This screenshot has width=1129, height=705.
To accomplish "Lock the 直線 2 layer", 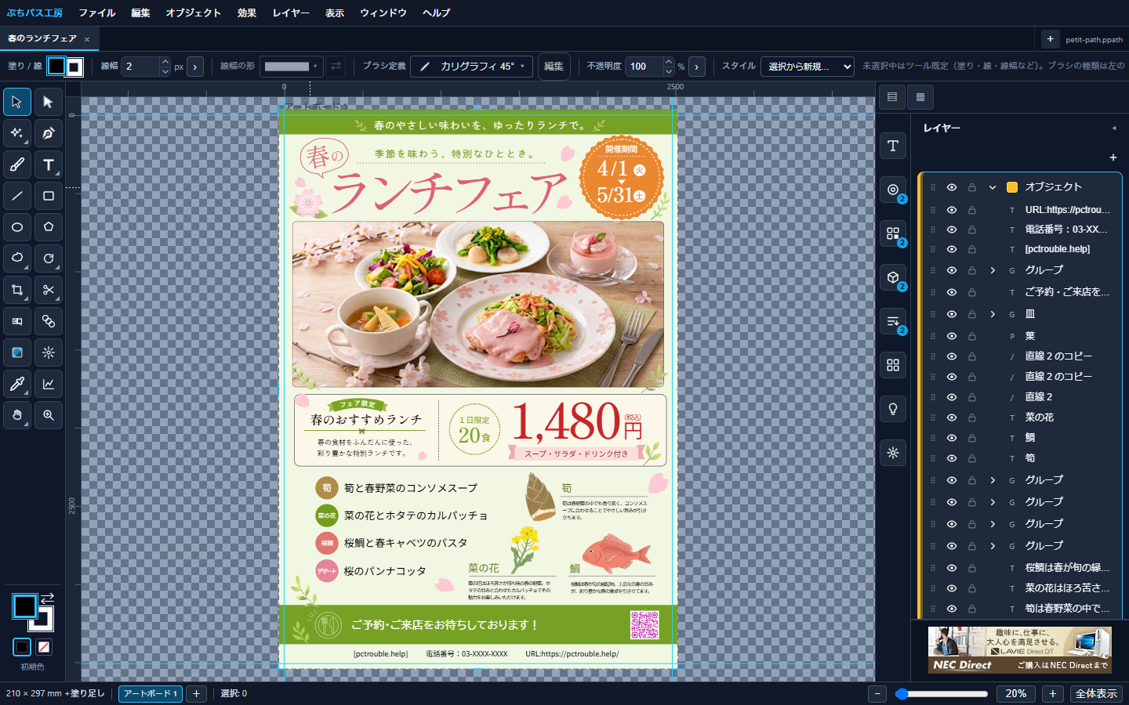I will (x=972, y=397).
